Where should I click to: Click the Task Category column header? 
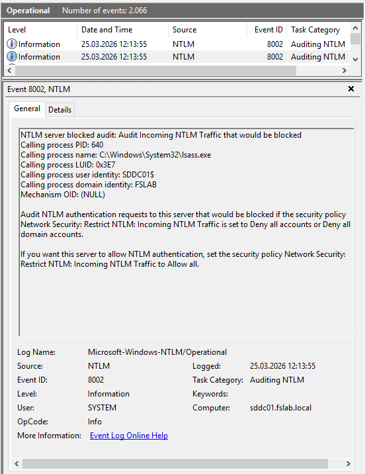[x=318, y=30]
